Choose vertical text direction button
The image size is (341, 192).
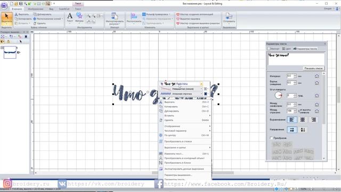click(303, 130)
